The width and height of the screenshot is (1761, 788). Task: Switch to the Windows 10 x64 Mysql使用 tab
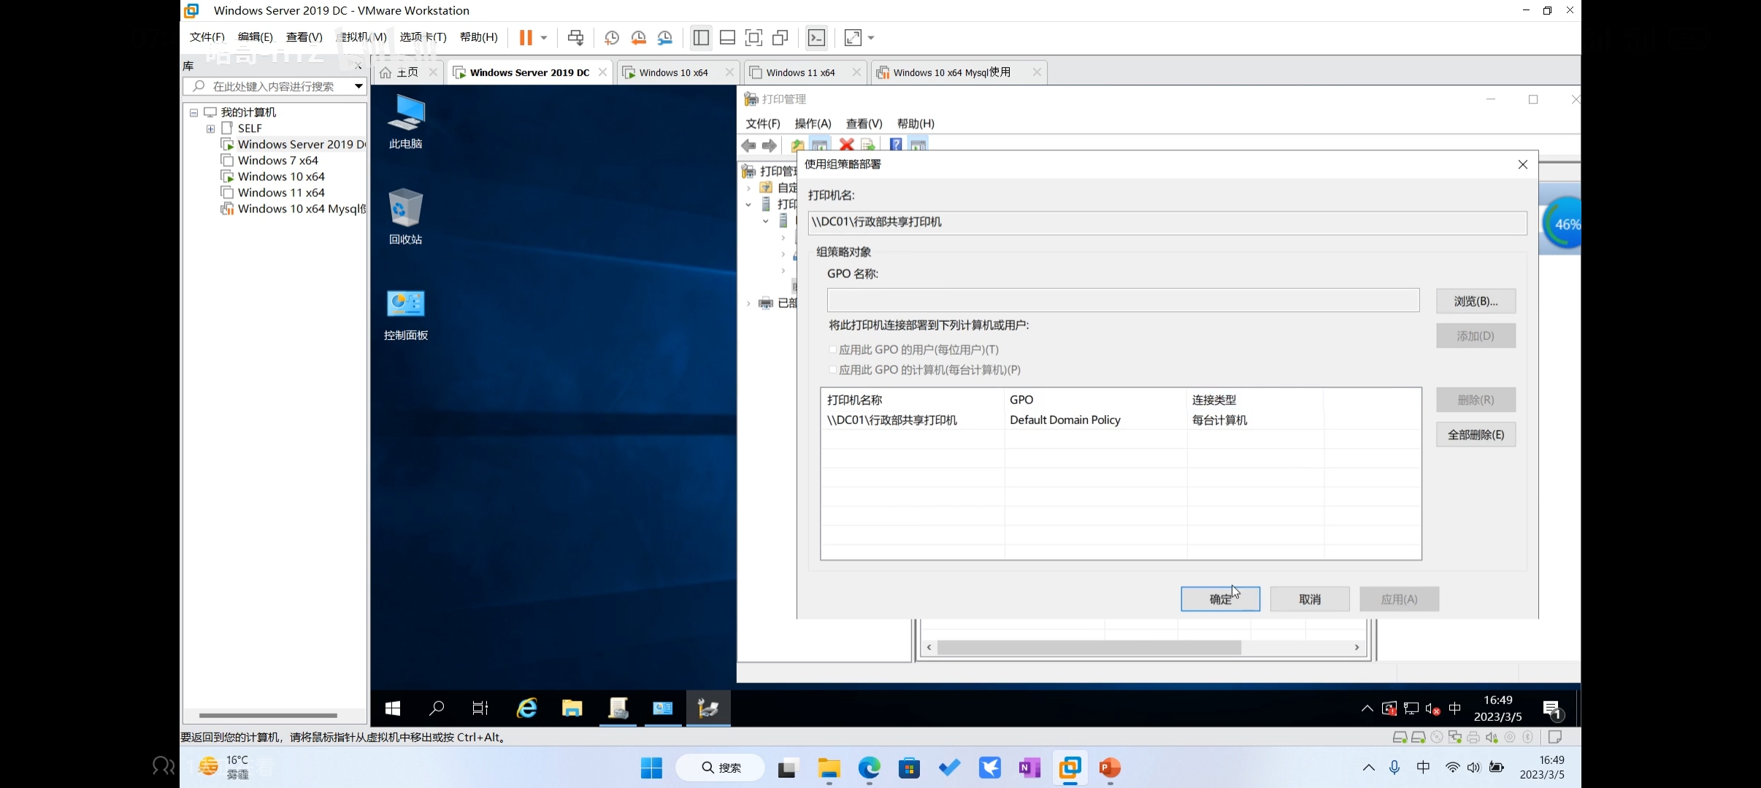tap(951, 72)
